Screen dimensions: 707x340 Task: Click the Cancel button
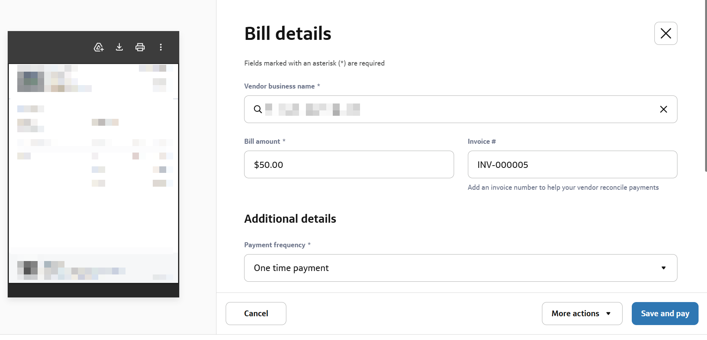pyautogui.click(x=256, y=314)
